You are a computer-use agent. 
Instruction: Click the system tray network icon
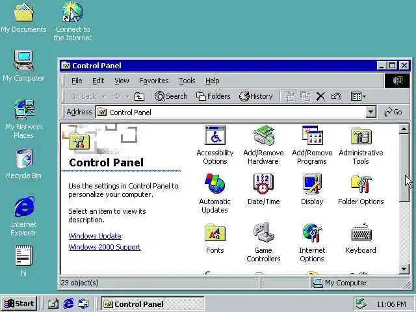coord(361,304)
